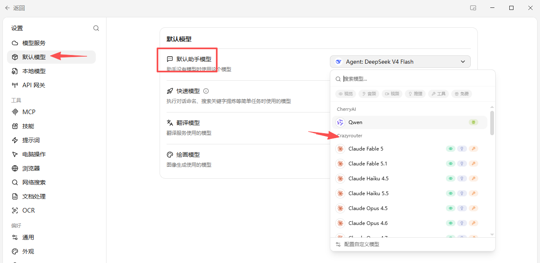Click the model list scroll-down arrow

(x=492, y=234)
